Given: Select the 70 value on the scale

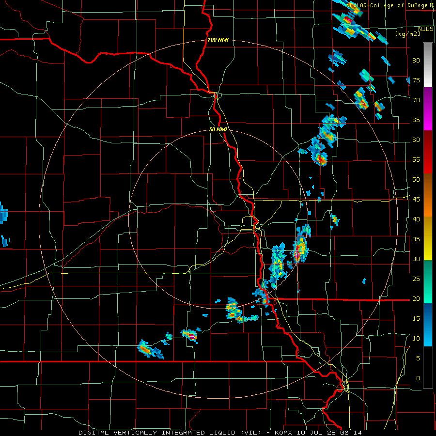Looking at the screenshot, I should point(416,100).
